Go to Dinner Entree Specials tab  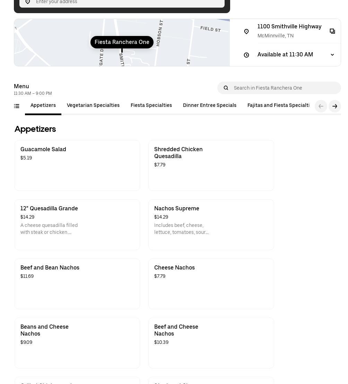pos(210,105)
